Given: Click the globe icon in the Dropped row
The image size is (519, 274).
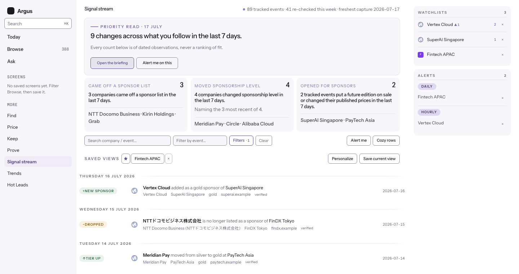Looking at the screenshot, I should click(x=134, y=225).
